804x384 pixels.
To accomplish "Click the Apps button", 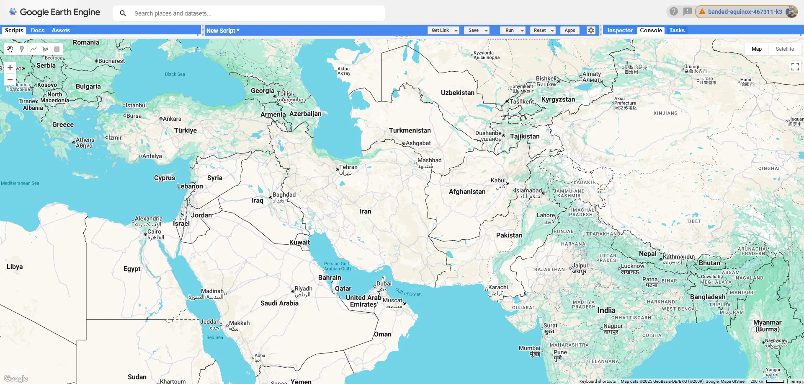I will click(569, 30).
